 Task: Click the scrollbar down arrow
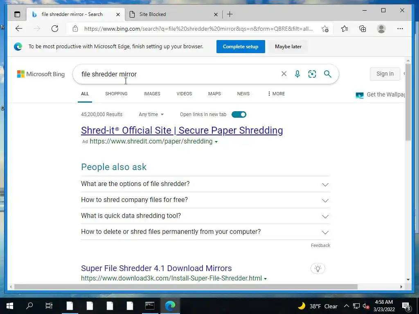point(408,279)
